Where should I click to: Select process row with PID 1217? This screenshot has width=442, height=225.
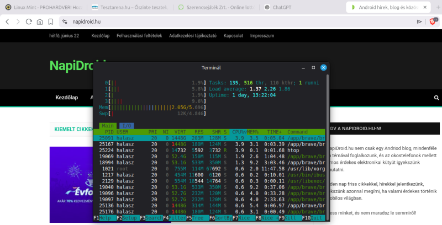[x=209, y=175]
